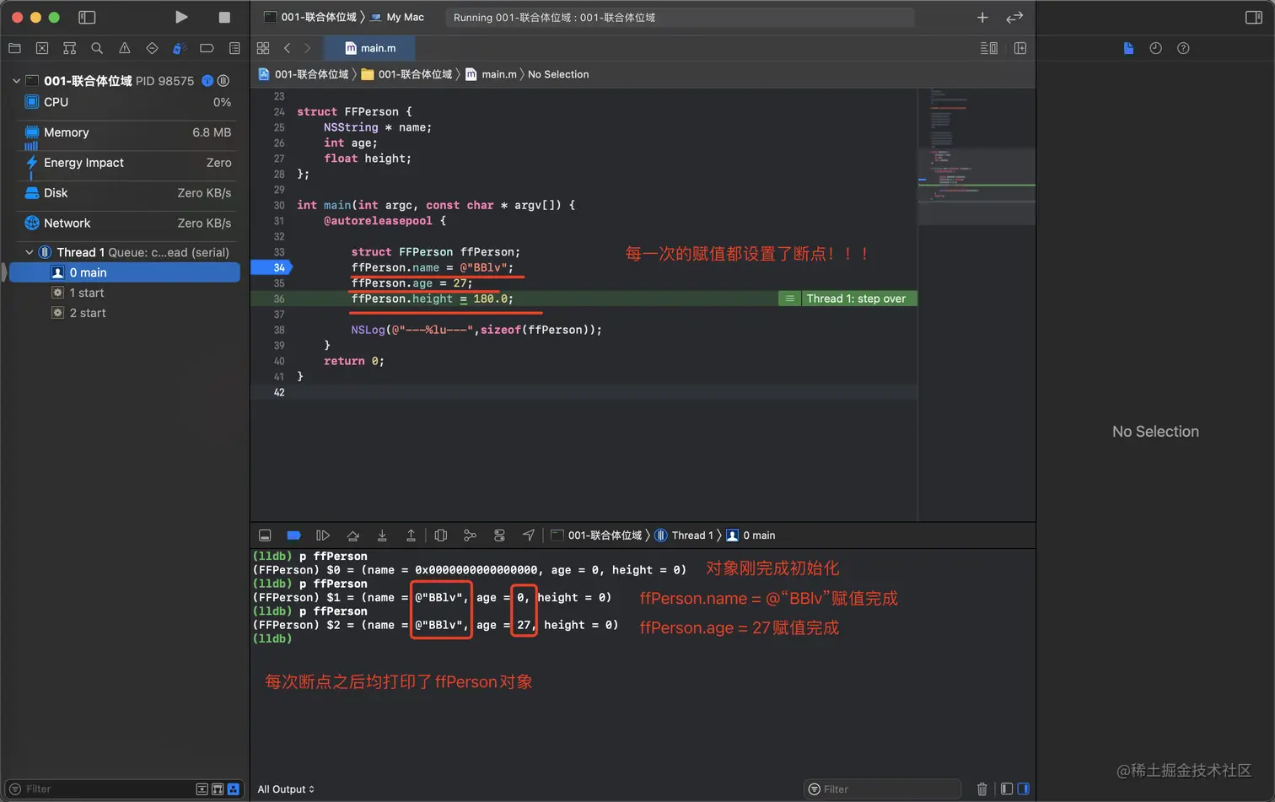Select the 1 start stack frame
Image resolution: width=1275 pixels, height=802 pixels.
click(x=125, y=293)
